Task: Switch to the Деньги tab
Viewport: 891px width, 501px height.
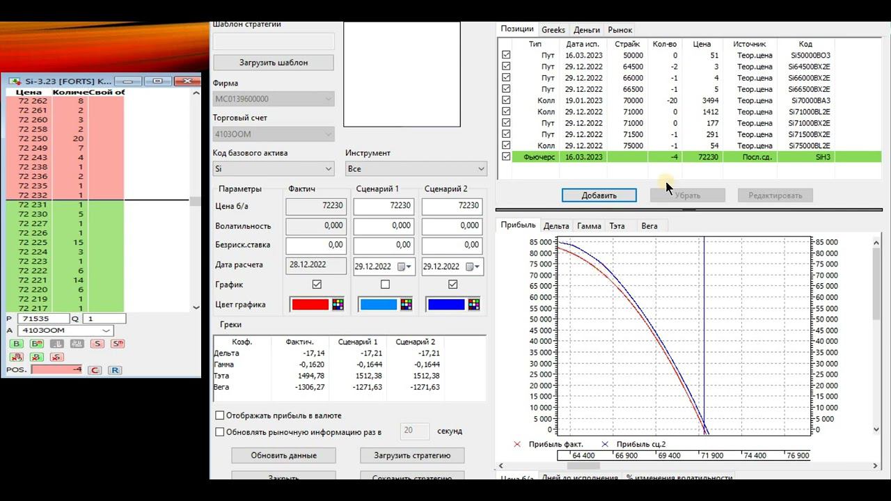Action: (x=587, y=30)
